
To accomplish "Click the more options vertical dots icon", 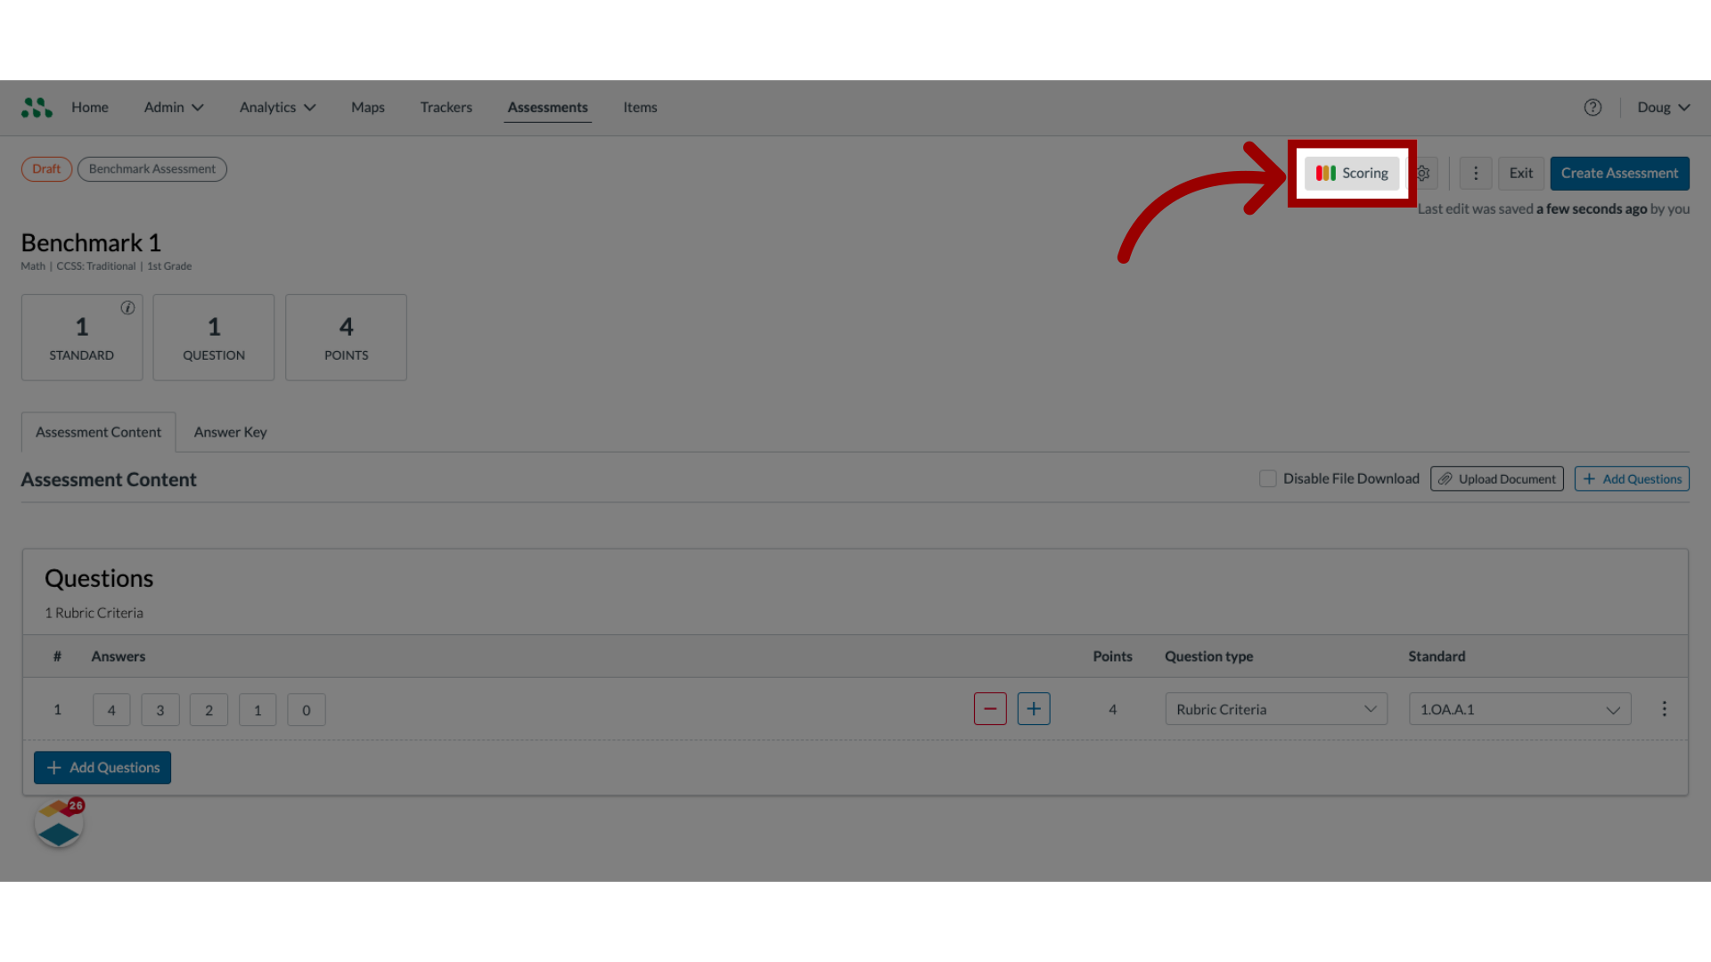I will point(1475,173).
